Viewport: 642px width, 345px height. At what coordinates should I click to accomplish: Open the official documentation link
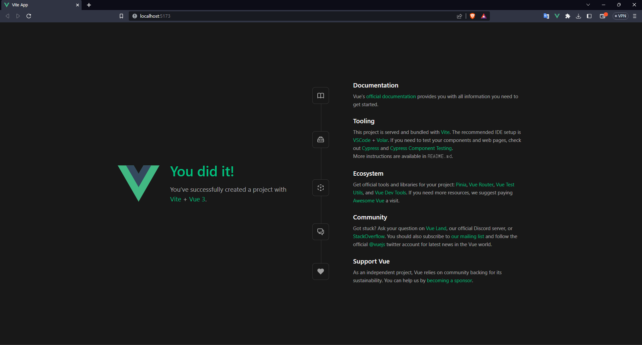(x=391, y=97)
